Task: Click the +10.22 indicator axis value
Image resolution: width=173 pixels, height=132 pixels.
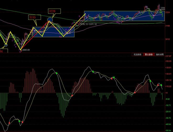Action: tap(168, 86)
